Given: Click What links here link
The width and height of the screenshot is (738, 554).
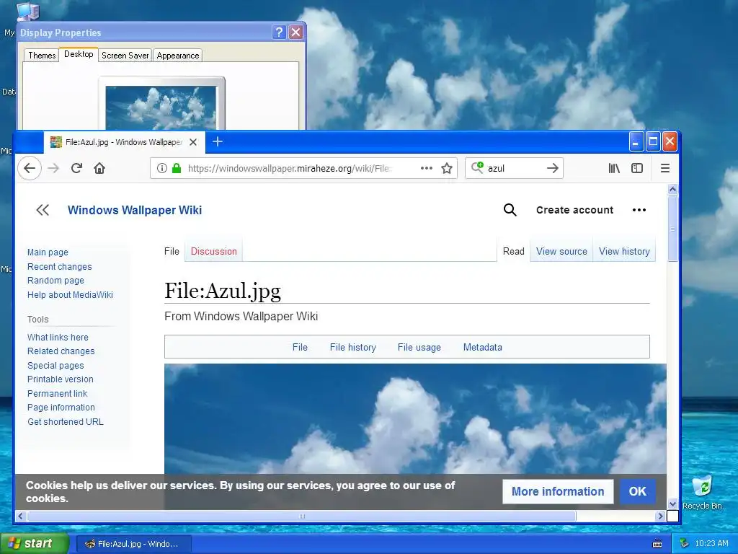Looking at the screenshot, I should pos(58,338).
